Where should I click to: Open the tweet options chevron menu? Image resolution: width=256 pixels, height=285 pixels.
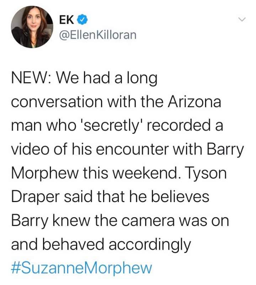pos(242,20)
